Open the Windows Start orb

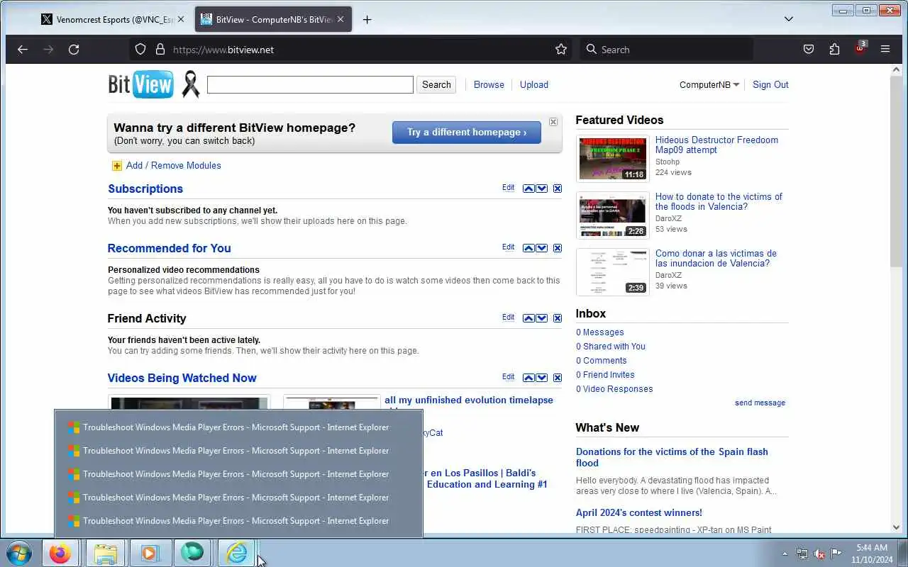coord(18,553)
